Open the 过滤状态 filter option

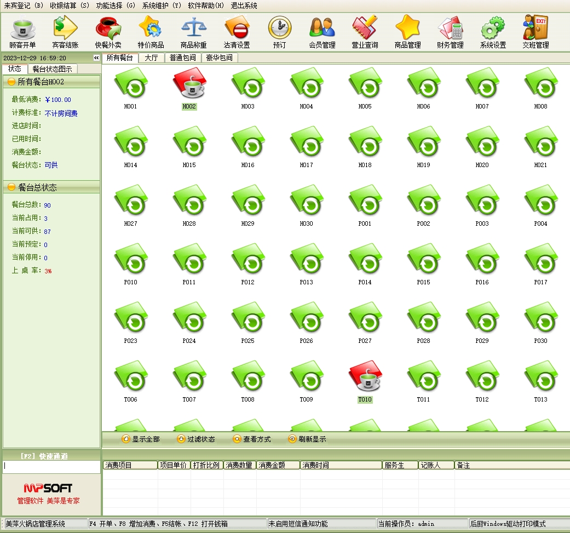(196, 439)
